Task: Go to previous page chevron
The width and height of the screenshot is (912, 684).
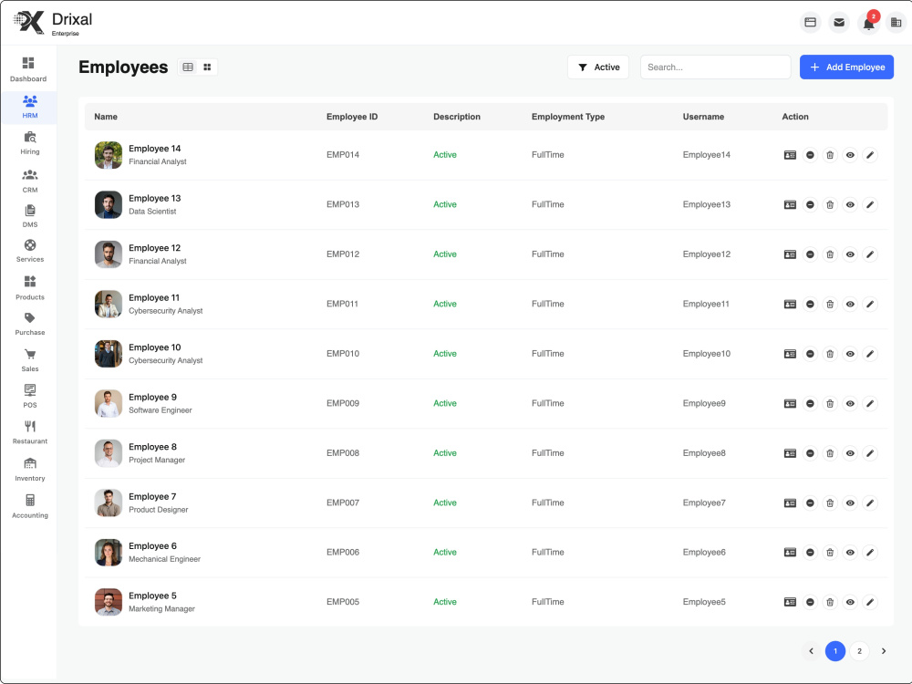Action: 811,651
